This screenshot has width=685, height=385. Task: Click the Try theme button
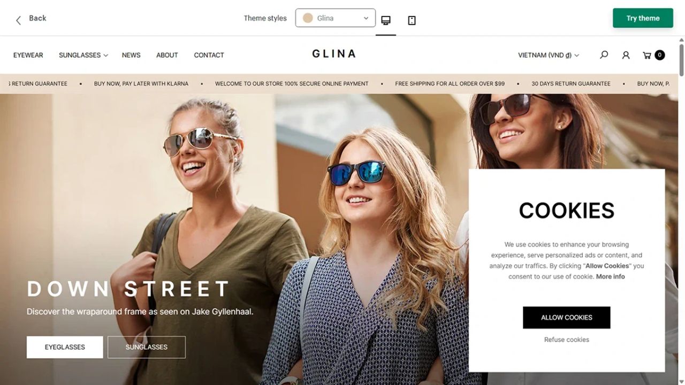[643, 18]
